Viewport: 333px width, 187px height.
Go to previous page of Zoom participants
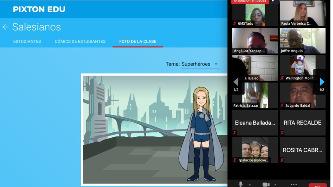point(236,82)
